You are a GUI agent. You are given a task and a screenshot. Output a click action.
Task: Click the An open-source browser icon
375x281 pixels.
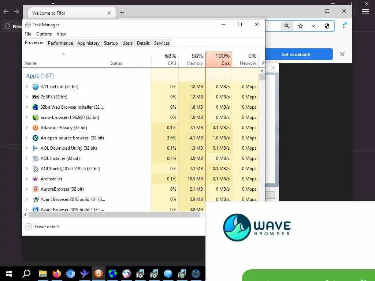tap(36, 138)
